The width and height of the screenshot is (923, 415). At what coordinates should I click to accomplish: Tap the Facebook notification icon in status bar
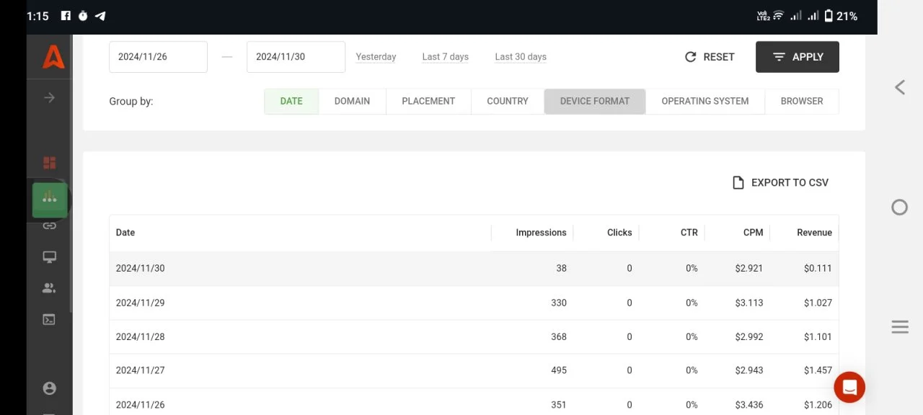tap(66, 16)
